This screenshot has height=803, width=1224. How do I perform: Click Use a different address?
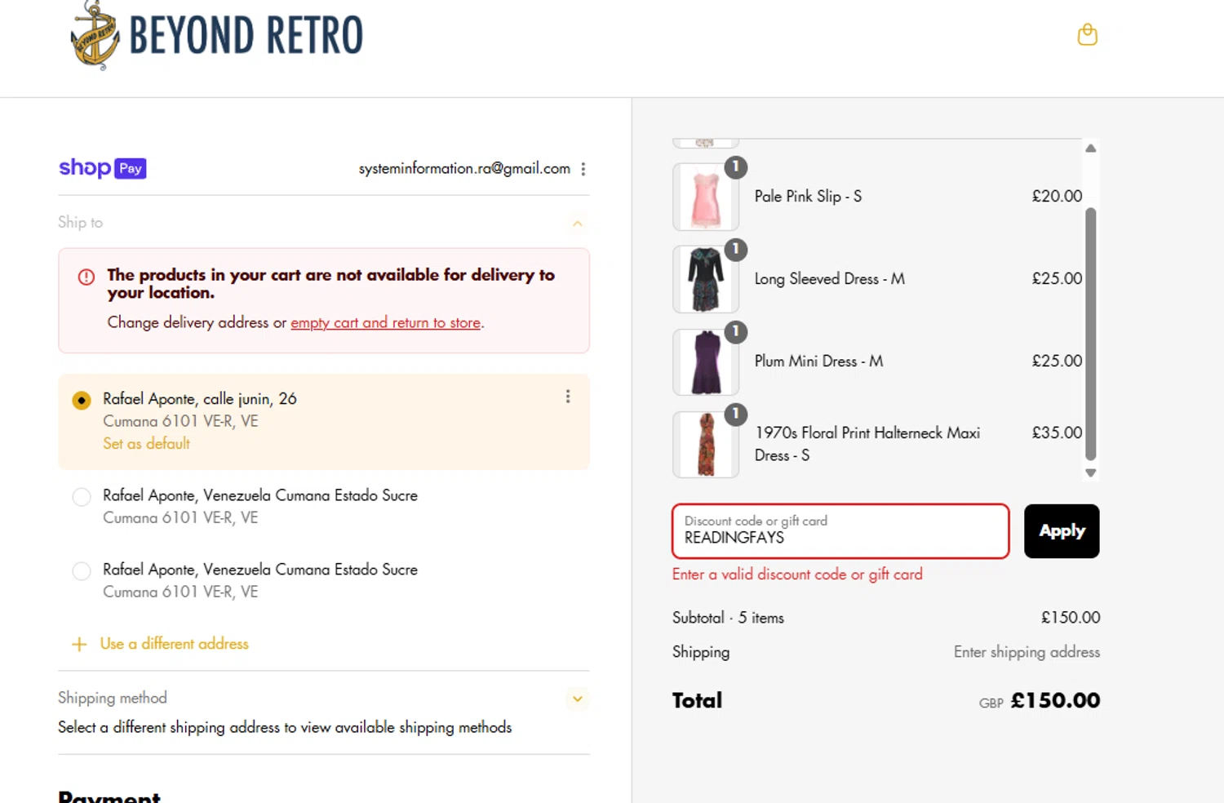(174, 644)
